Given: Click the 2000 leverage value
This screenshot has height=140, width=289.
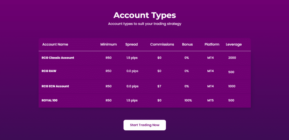Looking at the screenshot, I should coord(232,58).
